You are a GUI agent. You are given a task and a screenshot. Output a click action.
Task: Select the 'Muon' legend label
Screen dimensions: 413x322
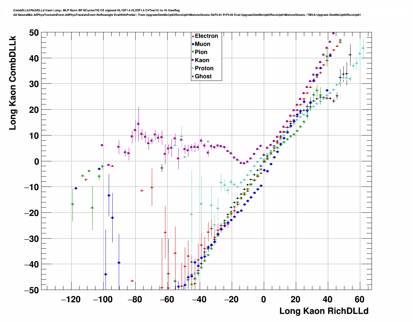pos(203,44)
